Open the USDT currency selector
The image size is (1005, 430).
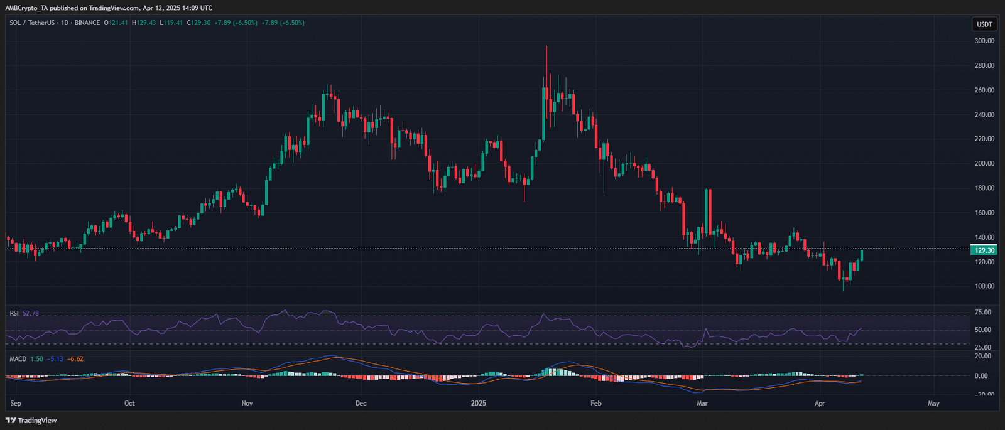click(x=984, y=24)
